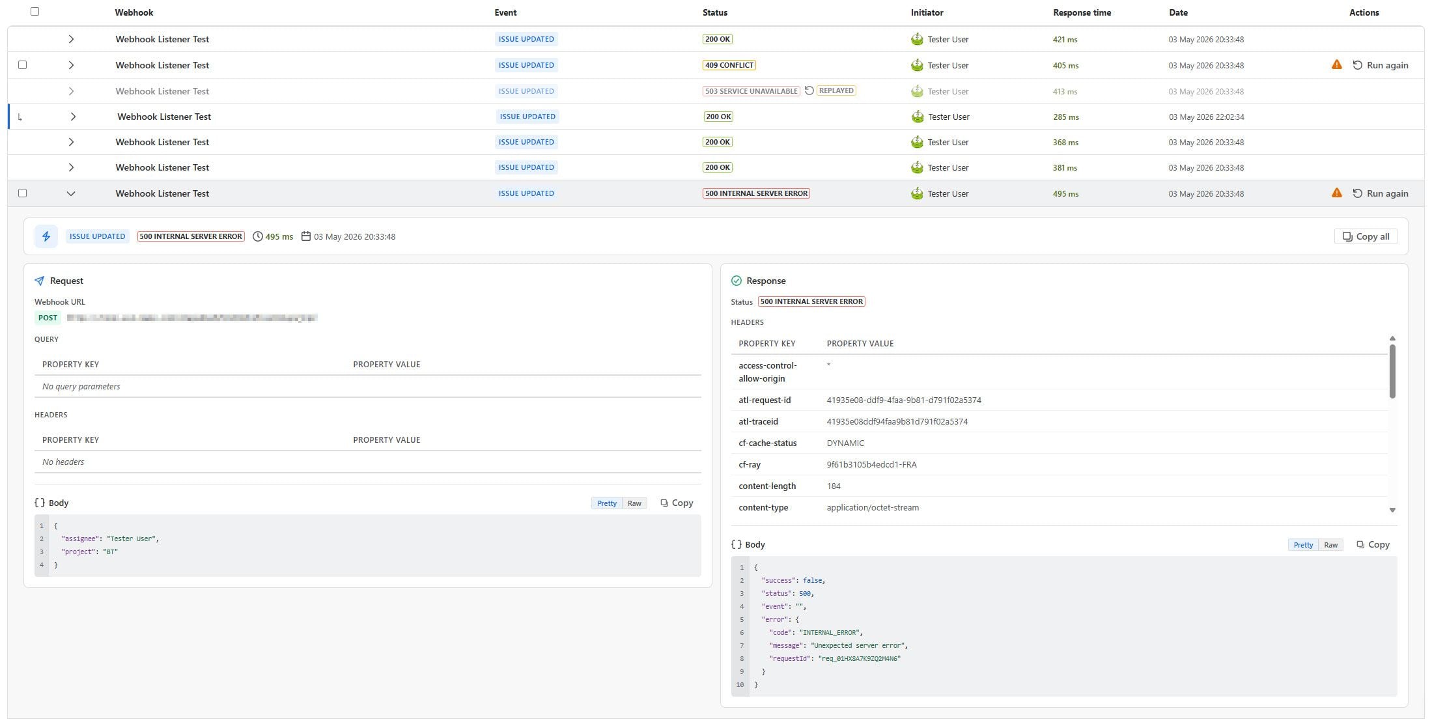Click calendar icon beside detail date
1432x726 pixels.
coord(306,236)
